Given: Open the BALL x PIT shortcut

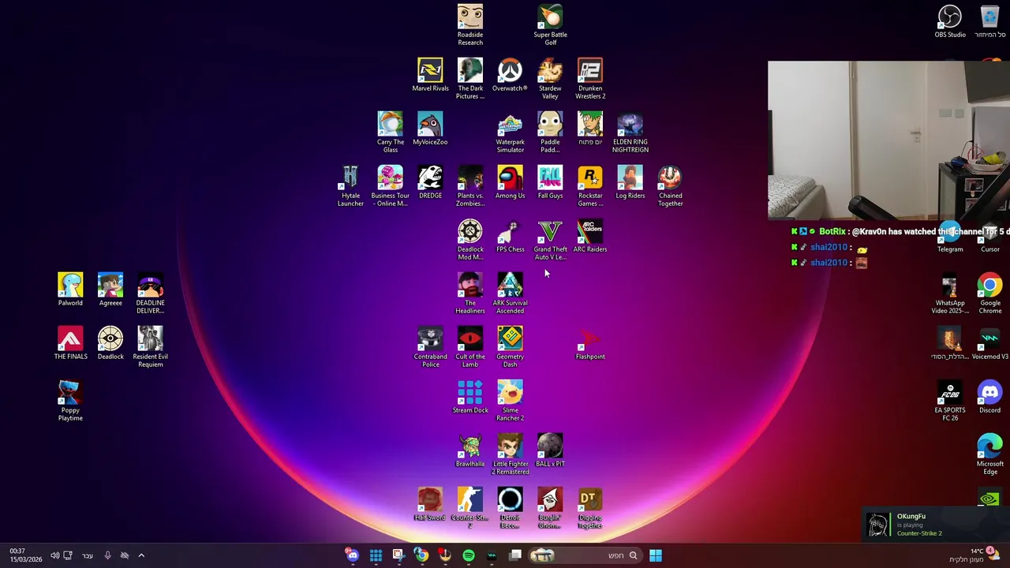Looking at the screenshot, I should click(x=550, y=450).
